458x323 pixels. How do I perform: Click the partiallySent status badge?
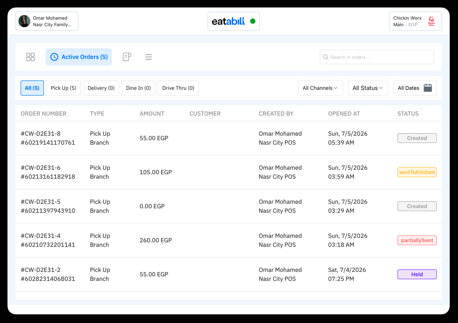pyautogui.click(x=417, y=240)
